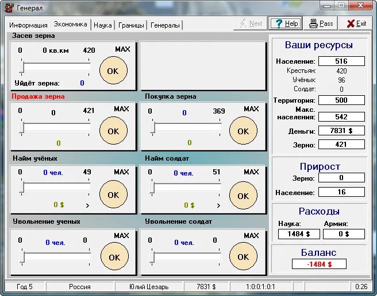This screenshot has width=377, height=296.
Task: Confirm grain sowing with OK in Засев зерна
Action: pos(113,71)
